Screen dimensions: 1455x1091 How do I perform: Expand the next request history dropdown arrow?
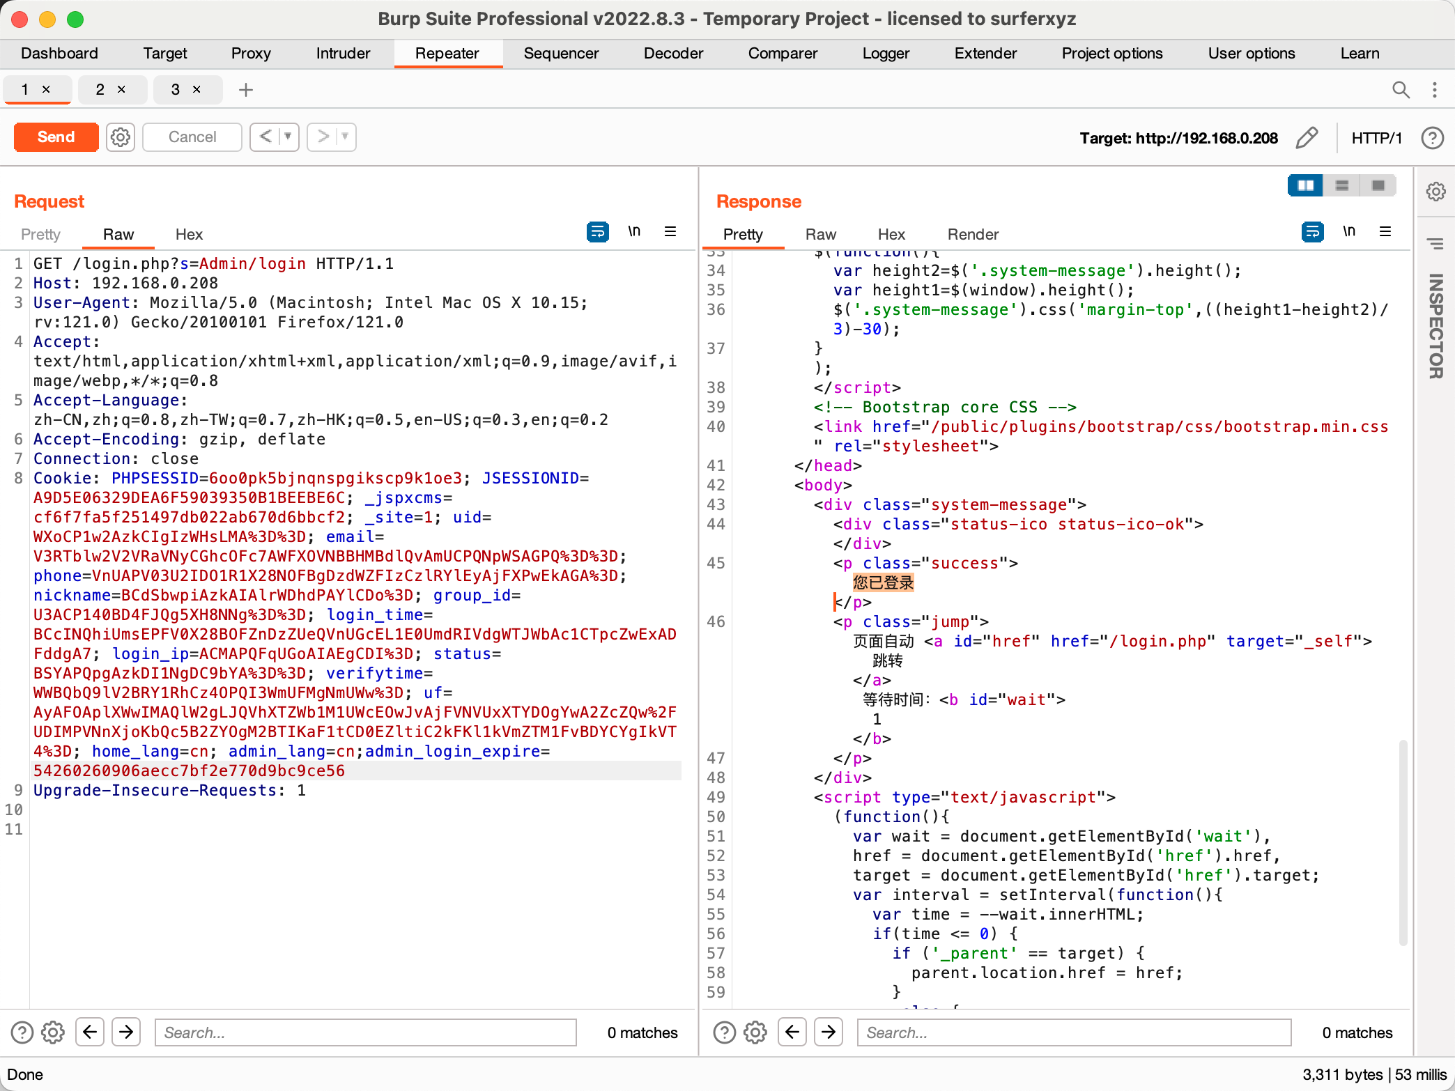pos(345,137)
